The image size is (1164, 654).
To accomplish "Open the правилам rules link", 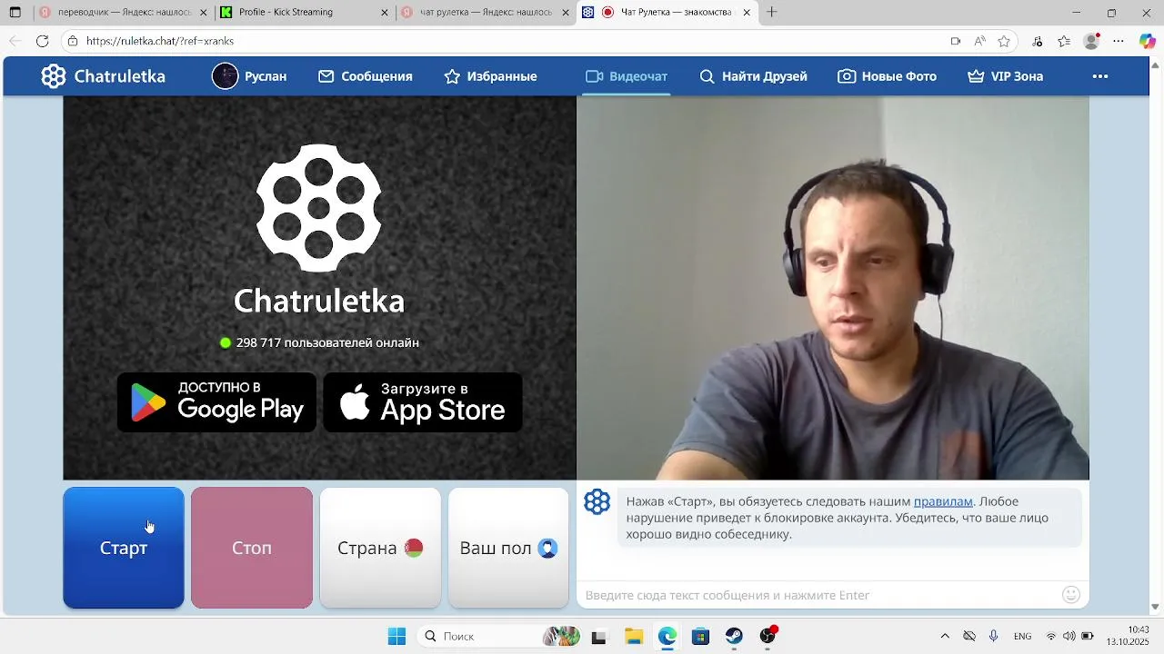I will pos(943,501).
